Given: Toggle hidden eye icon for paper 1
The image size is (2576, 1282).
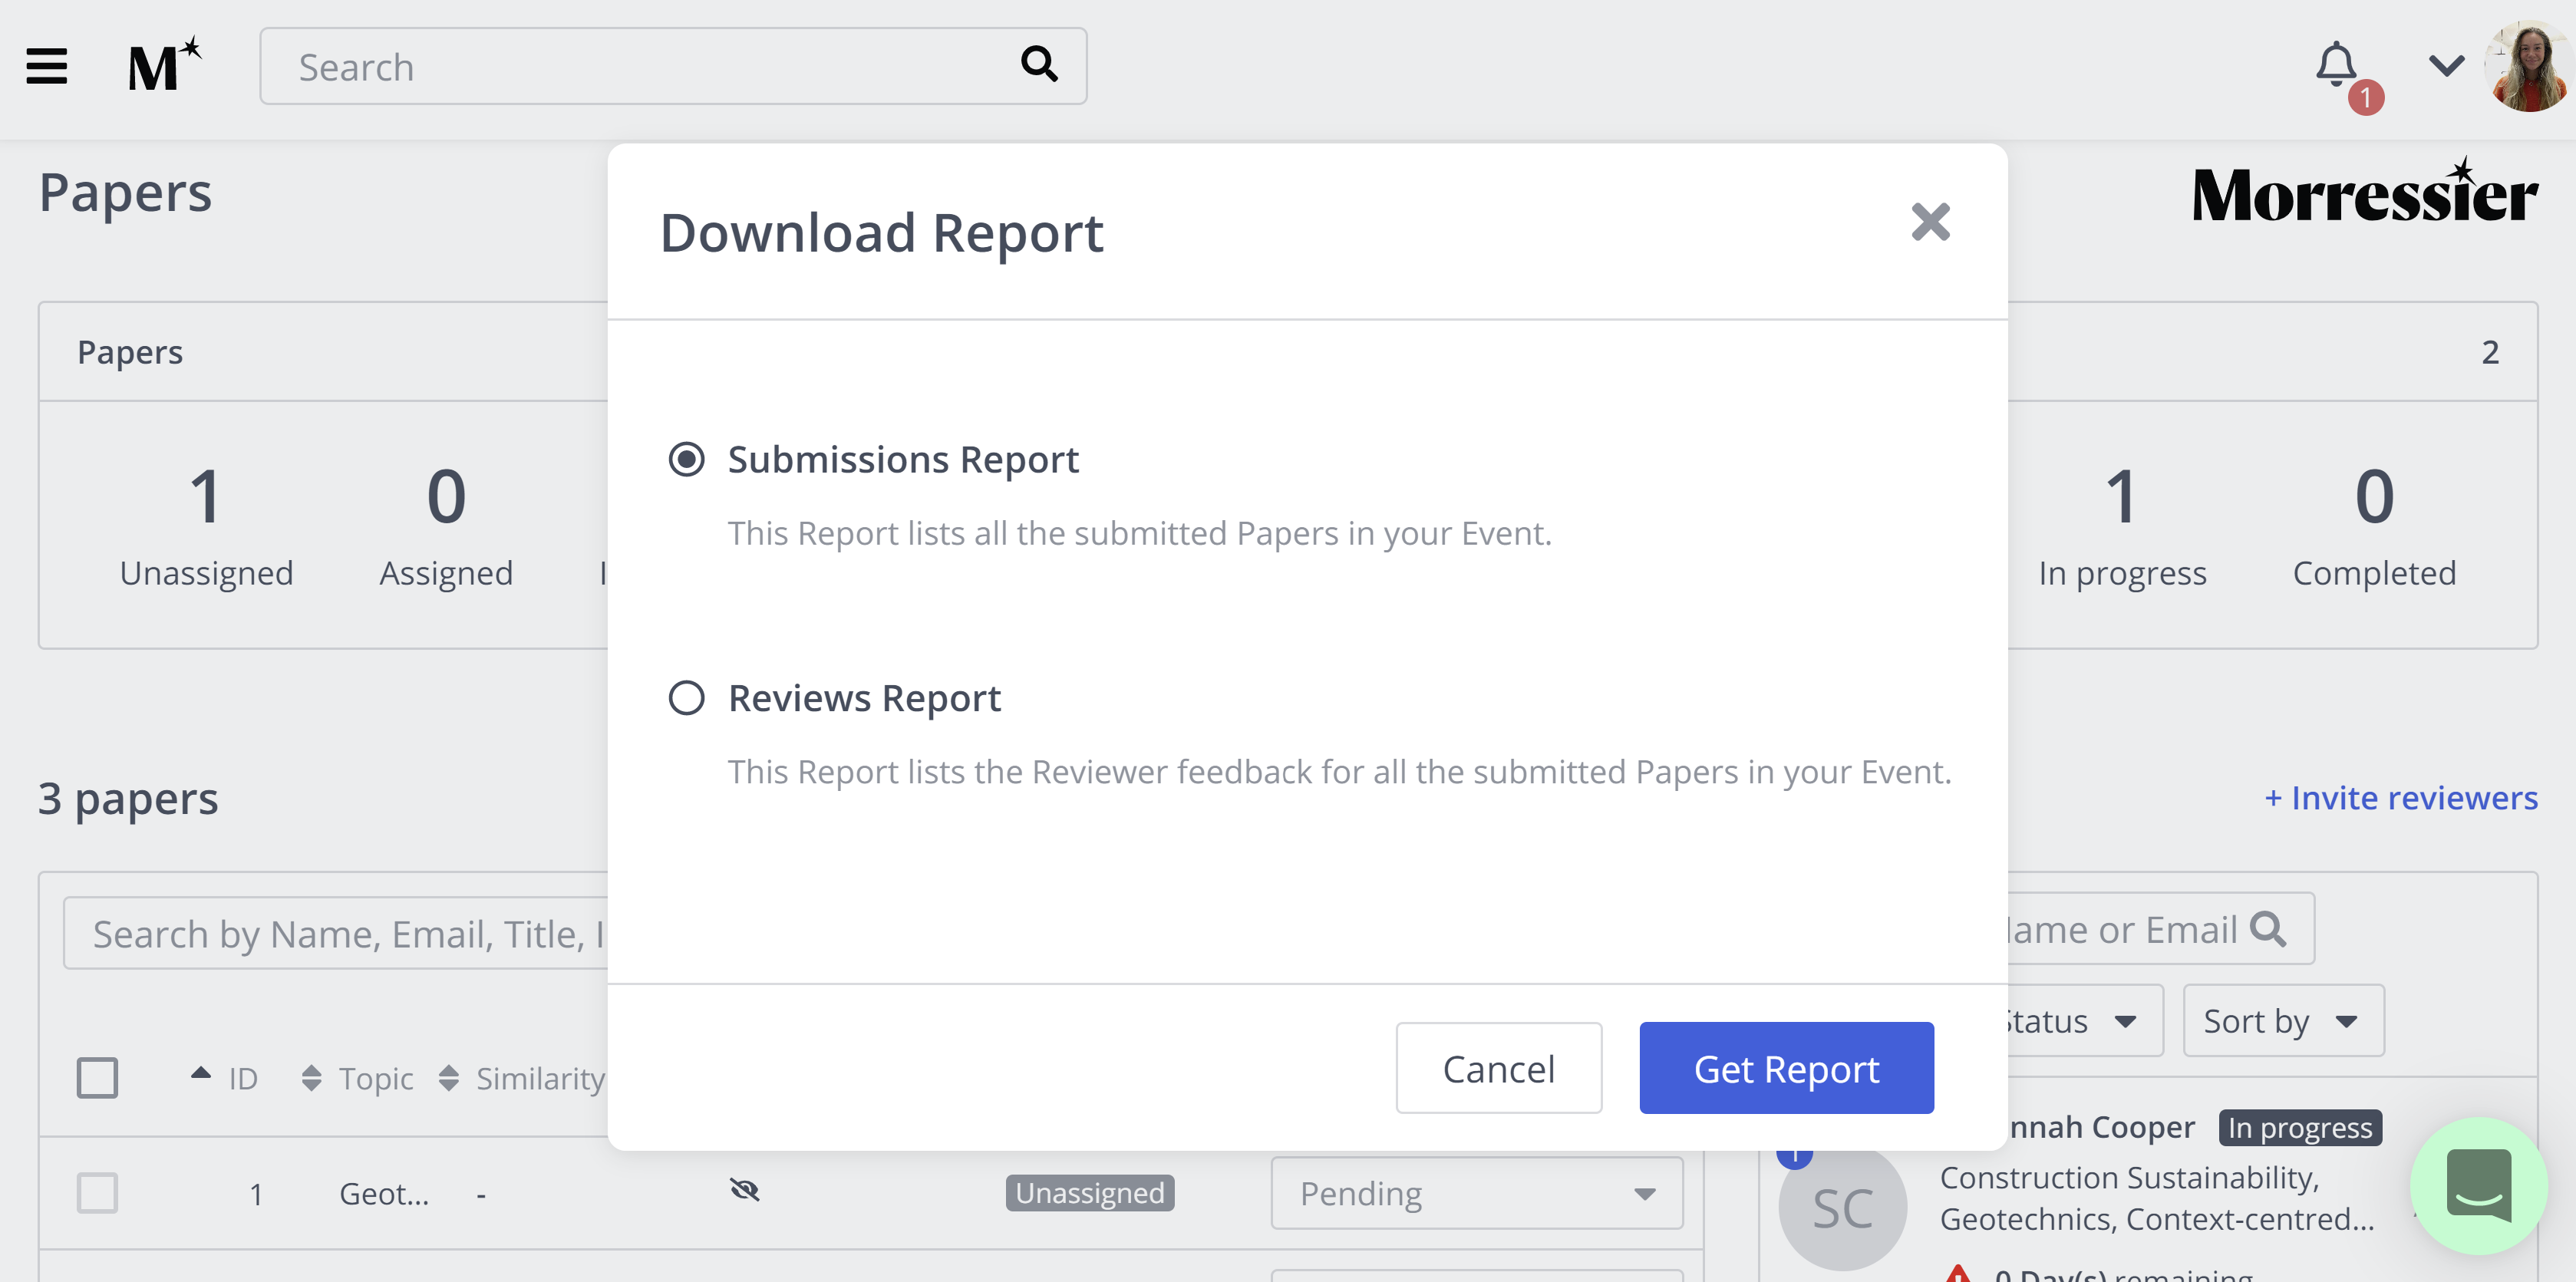Looking at the screenshot, I should point(744,1190).
